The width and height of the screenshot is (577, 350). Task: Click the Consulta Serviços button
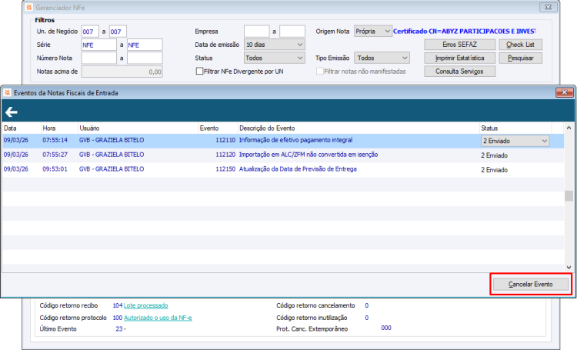coord(459,72)
